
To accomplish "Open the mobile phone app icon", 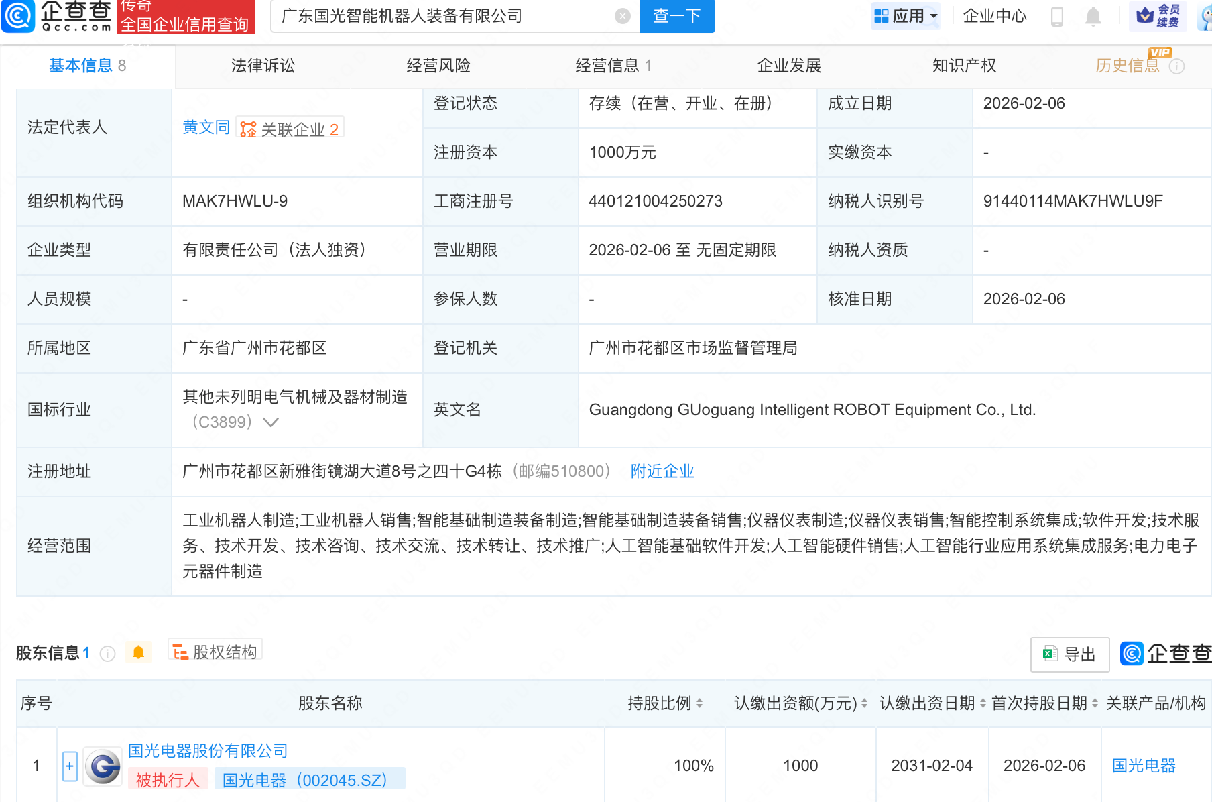I will point(1057,16).
